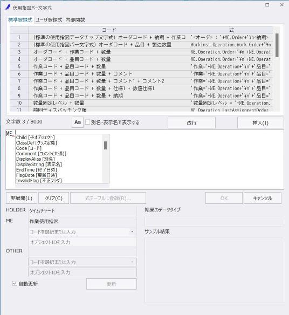
Task: Click the feather app icon in title bar
Action: pyautogui.click(x=8, y=7)
